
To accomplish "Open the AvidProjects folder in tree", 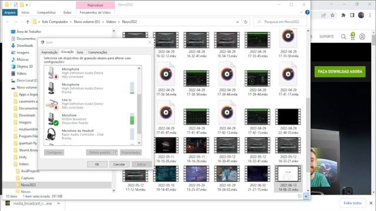I will point(30,171).
